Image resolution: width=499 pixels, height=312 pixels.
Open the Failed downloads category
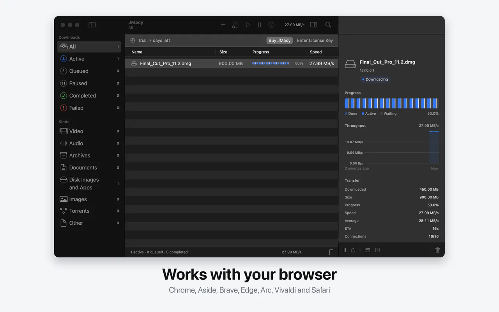(x=89, y=108)
